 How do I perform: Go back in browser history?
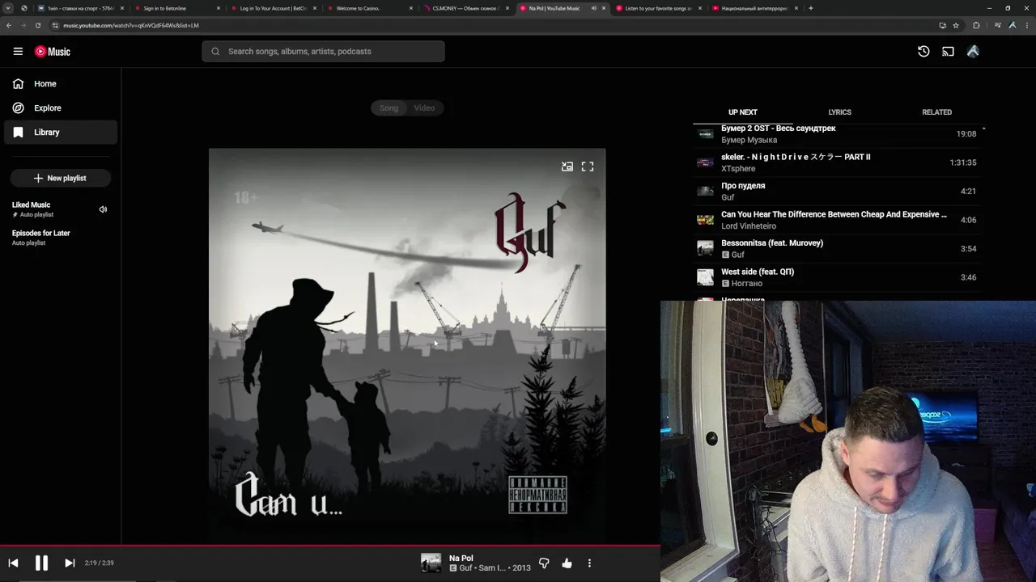click(x=9, y=25)
